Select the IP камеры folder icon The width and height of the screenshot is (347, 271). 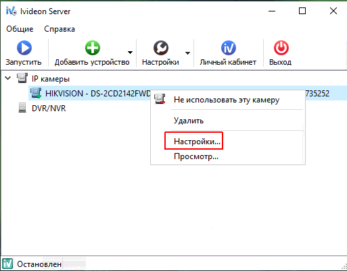click(x=22, y=78)
